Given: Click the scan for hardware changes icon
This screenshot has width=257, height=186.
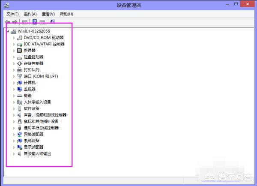Looking at the screenshot, I should (x=52, y=22).
